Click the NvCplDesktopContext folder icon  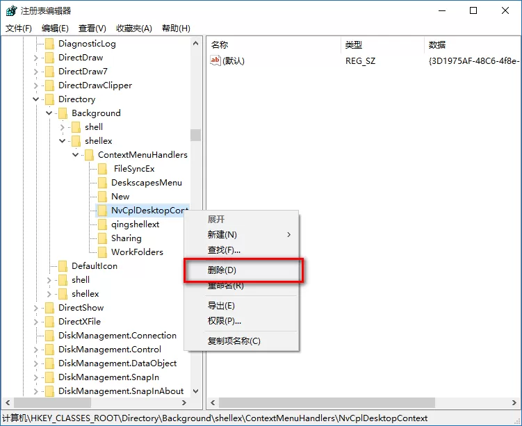point(103,211)
